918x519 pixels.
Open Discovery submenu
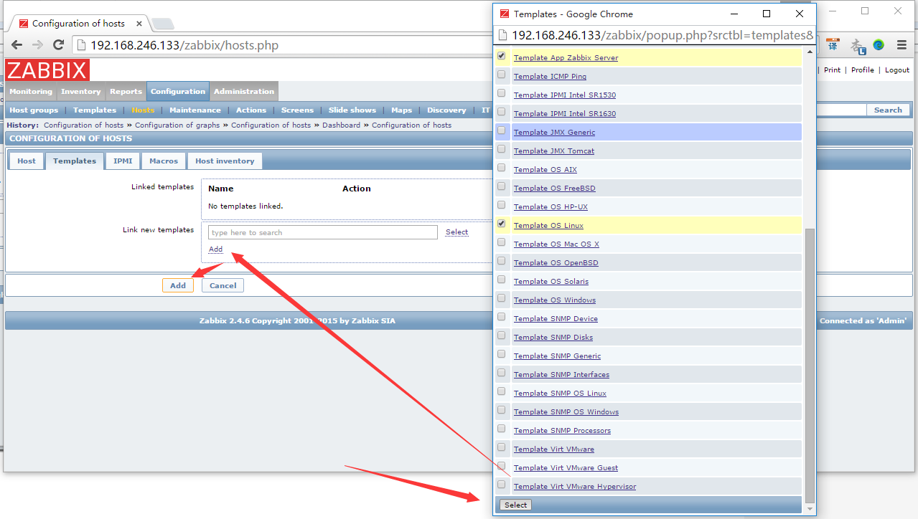(446, 110)
